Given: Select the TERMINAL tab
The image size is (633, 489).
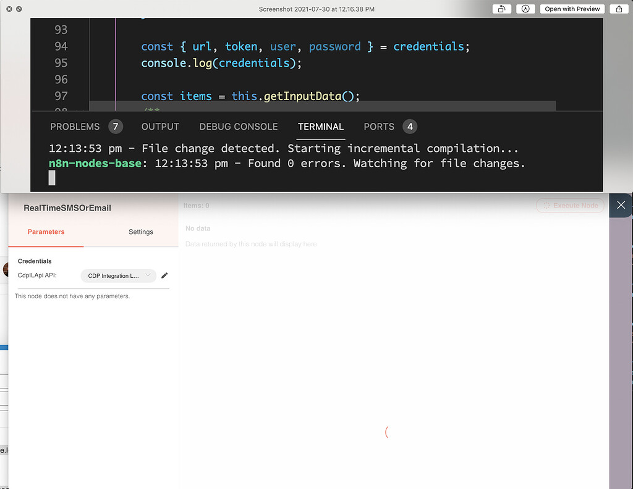Looking at the screenshot, I should coord(320,126).
